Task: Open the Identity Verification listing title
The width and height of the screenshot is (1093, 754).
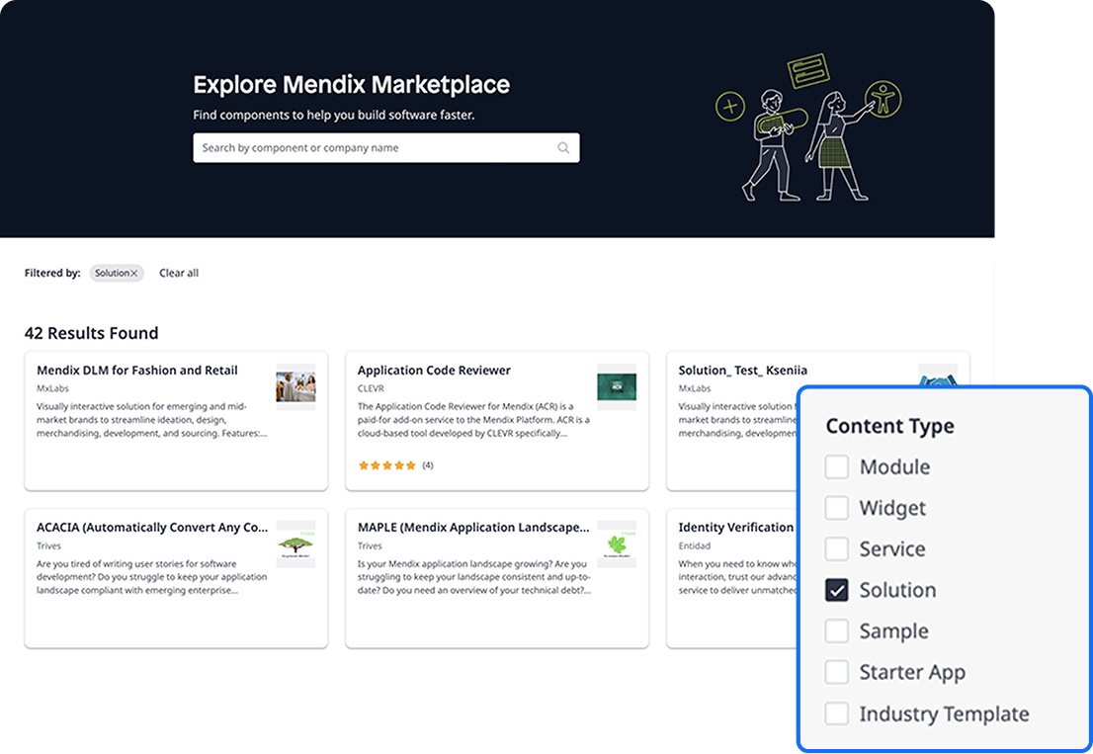Action: click(735, 528)
